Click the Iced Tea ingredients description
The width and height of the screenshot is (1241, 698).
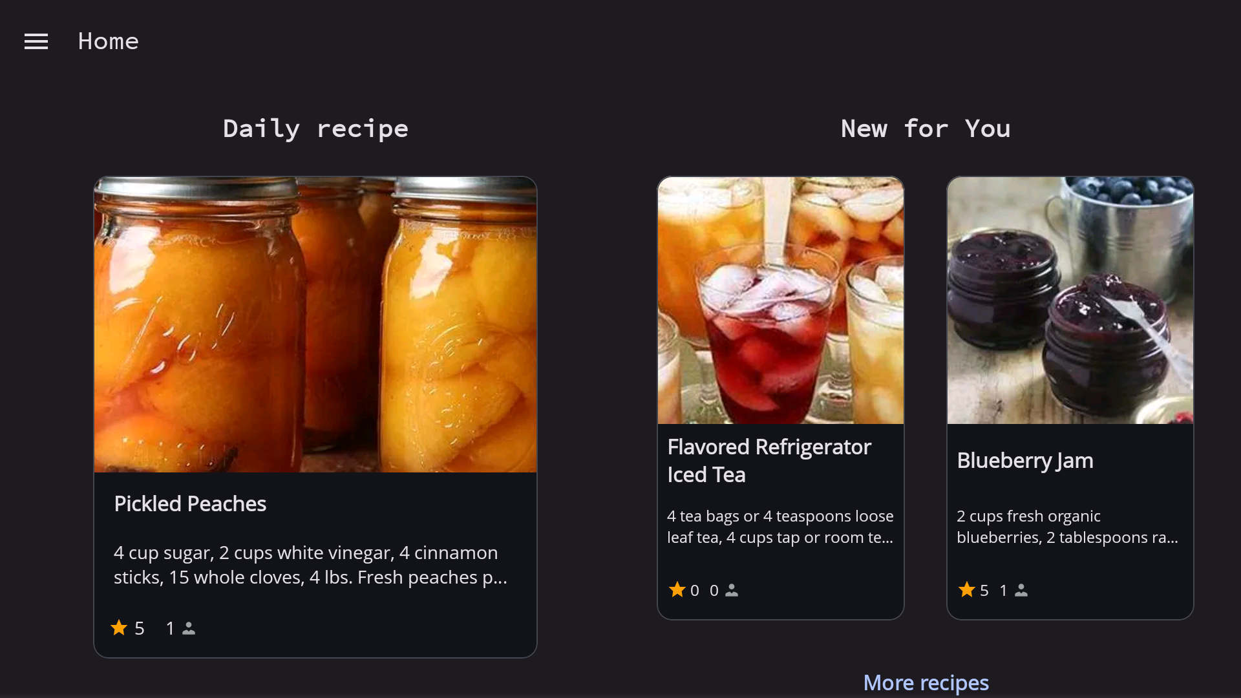click(780, 527)
